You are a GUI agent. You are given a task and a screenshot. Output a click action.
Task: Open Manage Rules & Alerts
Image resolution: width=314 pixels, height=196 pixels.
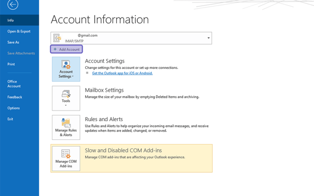coord(66,127)
